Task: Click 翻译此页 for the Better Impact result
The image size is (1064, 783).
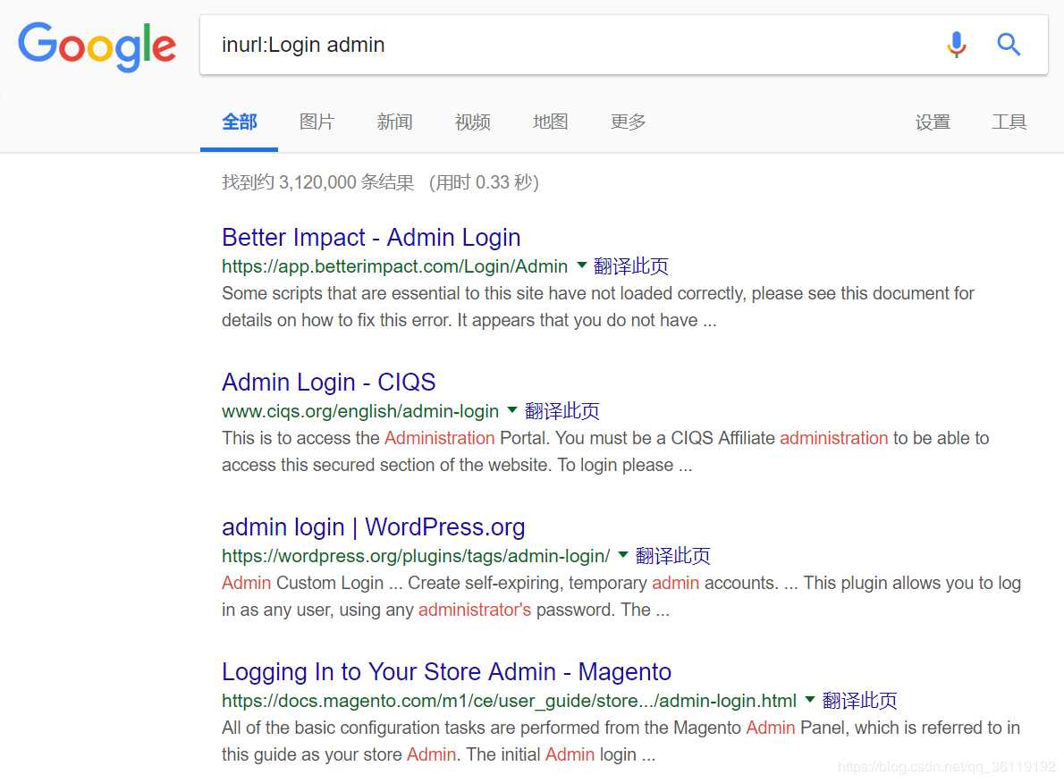Action: (x=631, y=266)
